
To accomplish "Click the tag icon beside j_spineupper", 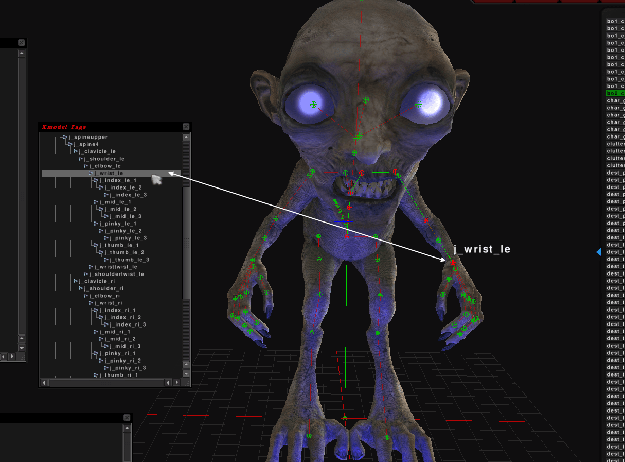I will 65,137.
